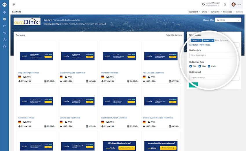Click file size icon on Hair Loss See Treatments
The height and width of the screenshot is (151, 246).
[x=170, y=81]
